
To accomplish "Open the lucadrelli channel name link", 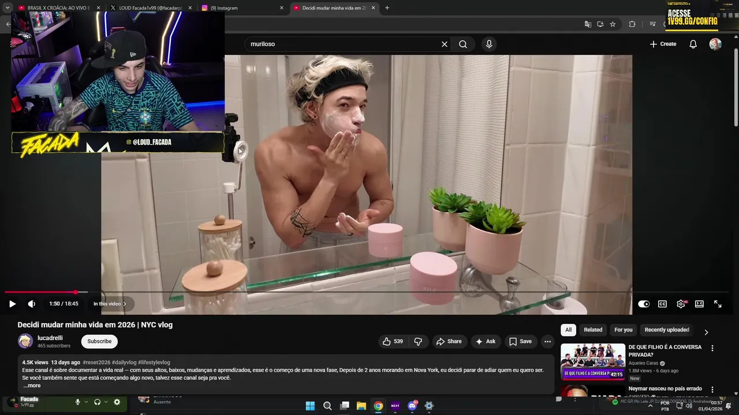I will point(50,338).
